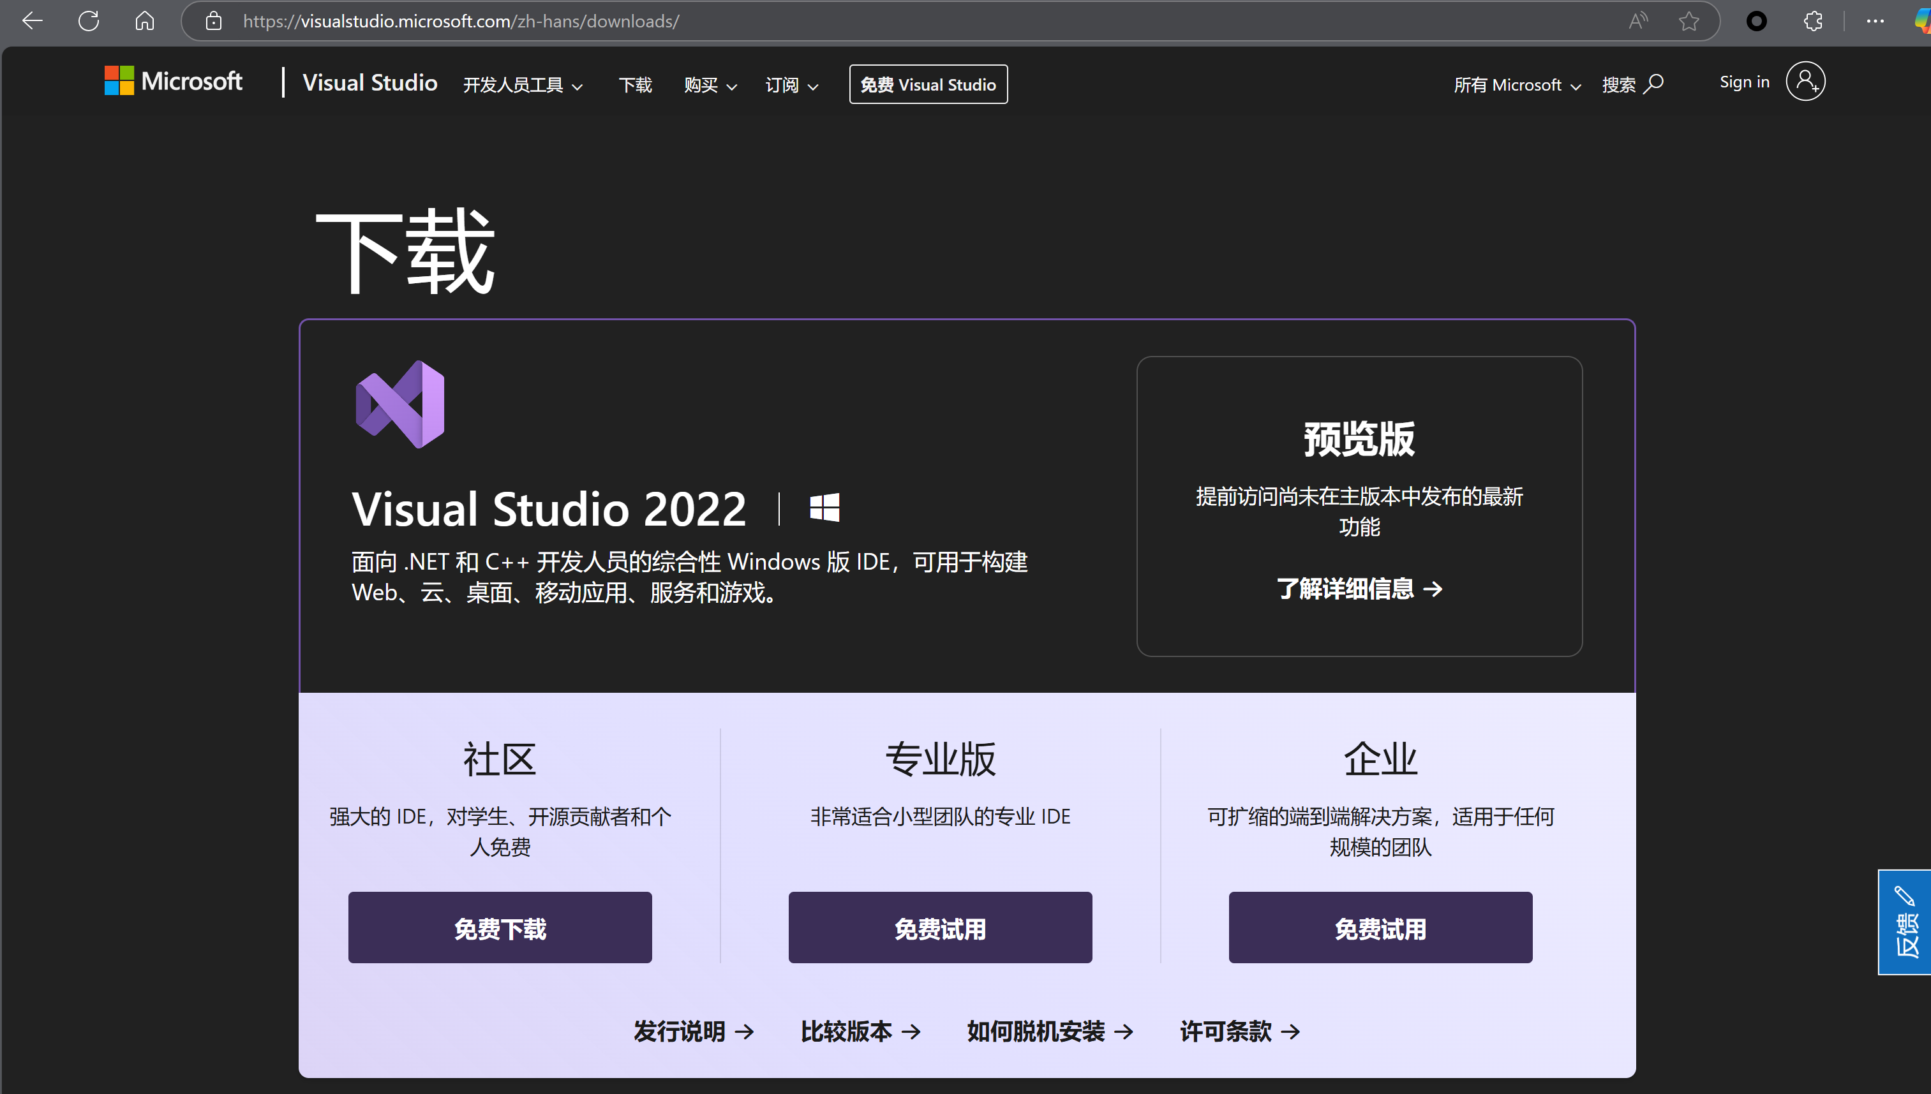Open browser extensions puzzle icon
The width and height of the screenshot is (1931, 1094).
click(1813, 21)
